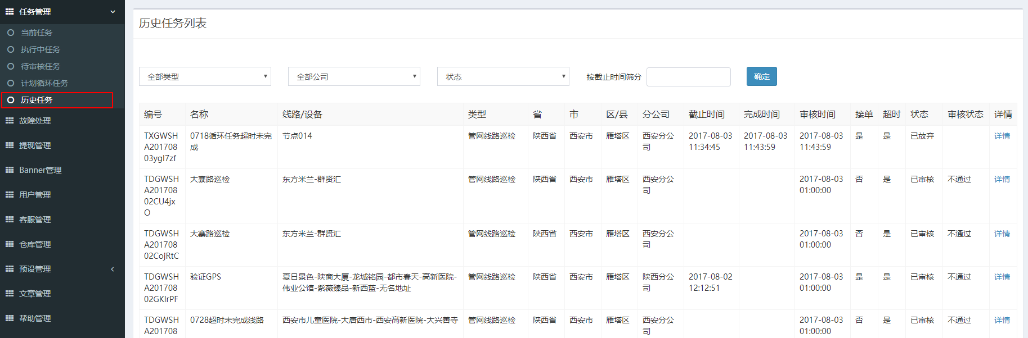This screenshot has width=1028, height=338.
Task: Click circle icon beside 当前任务
Action: [x=11, y=33]
